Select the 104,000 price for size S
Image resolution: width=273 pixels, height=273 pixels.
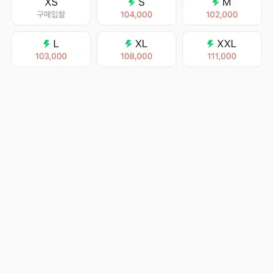click(136, 15)
